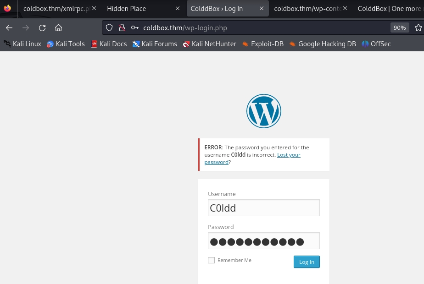424x284 pixels.
Task: Focus the Username input field
Action: pos(264,208)
